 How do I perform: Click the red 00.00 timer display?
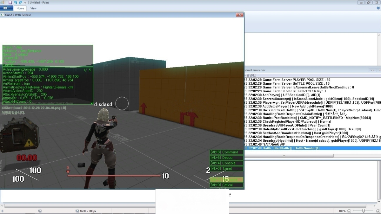[27, 158]
